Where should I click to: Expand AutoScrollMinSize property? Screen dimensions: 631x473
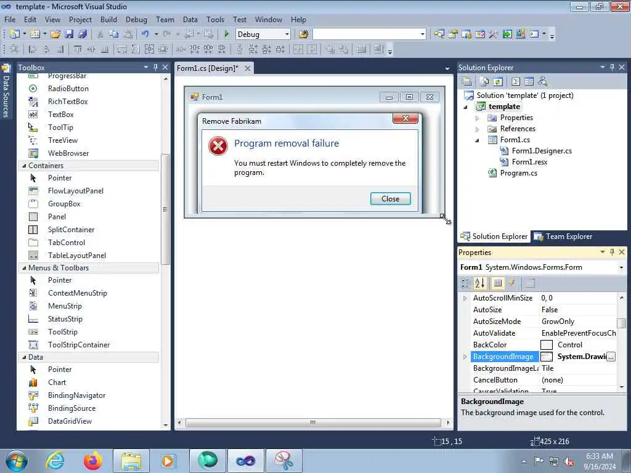[x=465, y=299]
